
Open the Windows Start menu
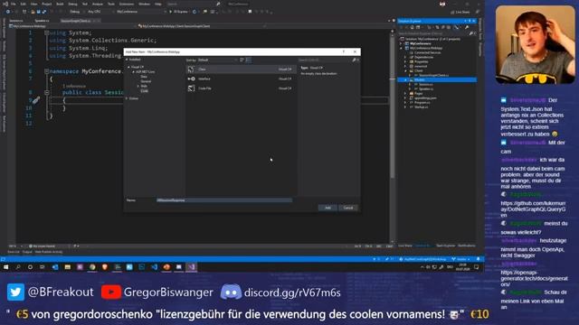pyautogui.click(x=6, y=267)
